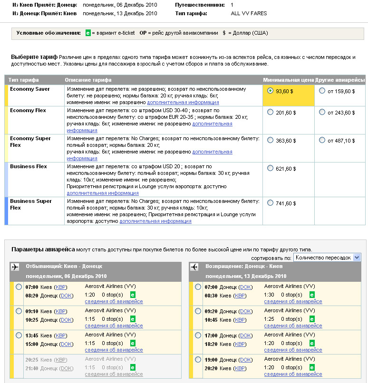The height and width of the screenshot is (383, 368).
Task: Select other flights option from 487,10 $
Action: click(x=322, y=140)
